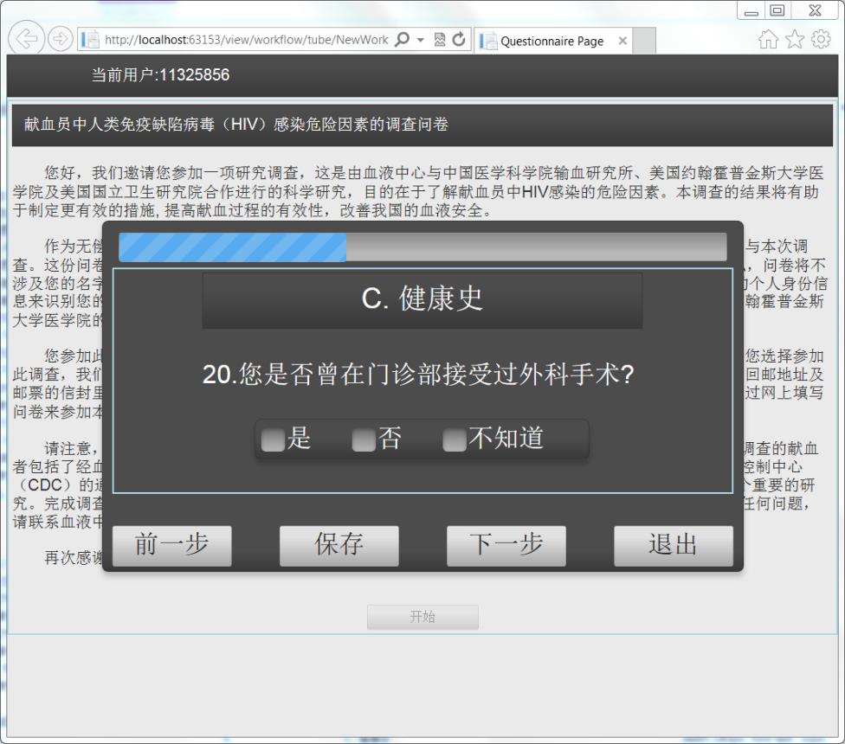Refresh the page with reload icon
This screenshot has height=744, width=845.
[459, 39]
